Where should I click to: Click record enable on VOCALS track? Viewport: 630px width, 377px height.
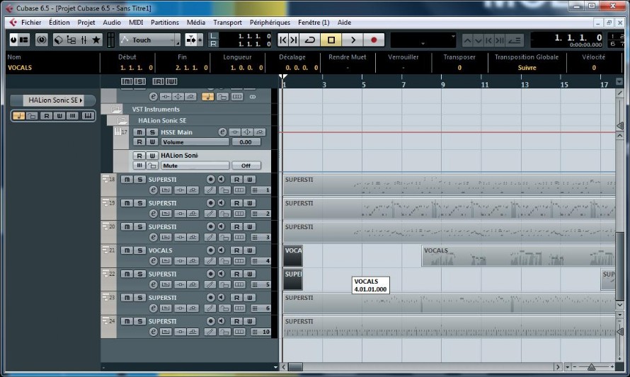click(210, 250)
